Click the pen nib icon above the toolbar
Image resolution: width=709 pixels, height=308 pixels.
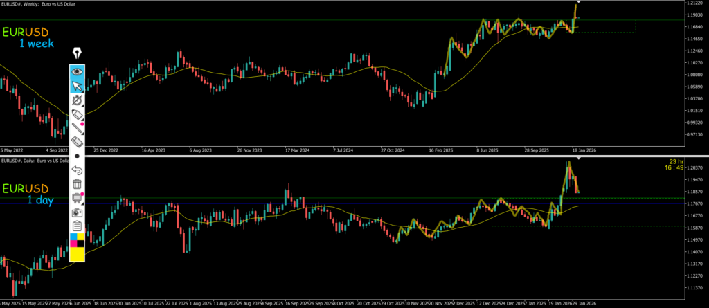click(x=77, y=53)
